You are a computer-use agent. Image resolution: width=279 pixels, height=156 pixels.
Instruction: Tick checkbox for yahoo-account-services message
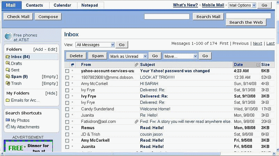tap(67, 71)
